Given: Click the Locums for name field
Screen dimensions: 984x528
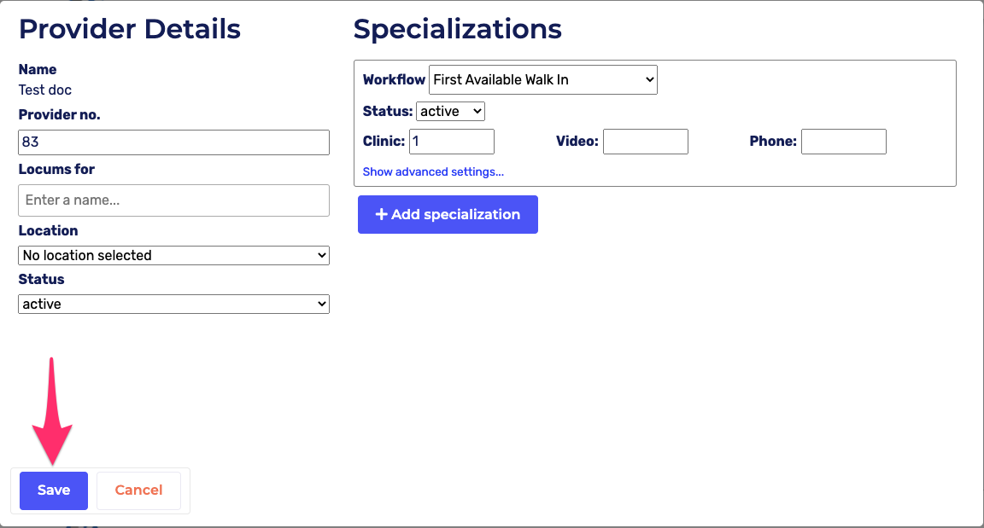Looking at the screenshot, I should (x=173, y=200).
